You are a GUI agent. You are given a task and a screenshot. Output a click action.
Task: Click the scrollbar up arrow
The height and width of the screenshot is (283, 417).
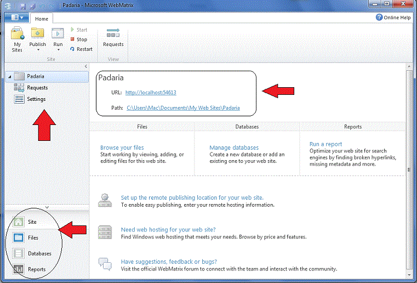pos(409,66)
